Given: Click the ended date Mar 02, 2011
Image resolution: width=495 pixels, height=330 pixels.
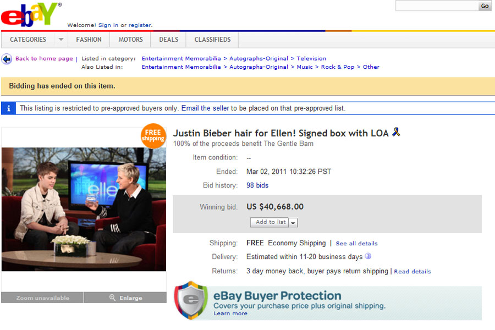Looking at the screenshot, I should 289,172.
